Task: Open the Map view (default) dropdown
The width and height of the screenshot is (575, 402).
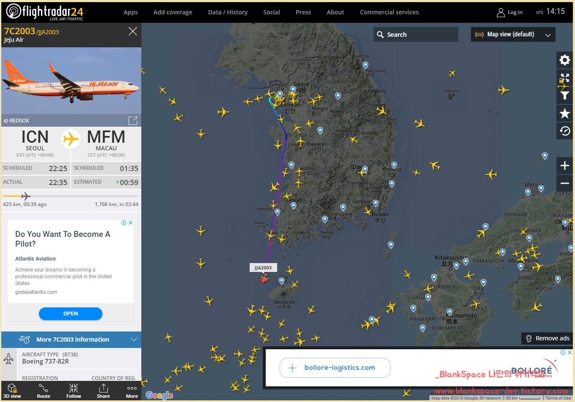Action: (513, 35)
